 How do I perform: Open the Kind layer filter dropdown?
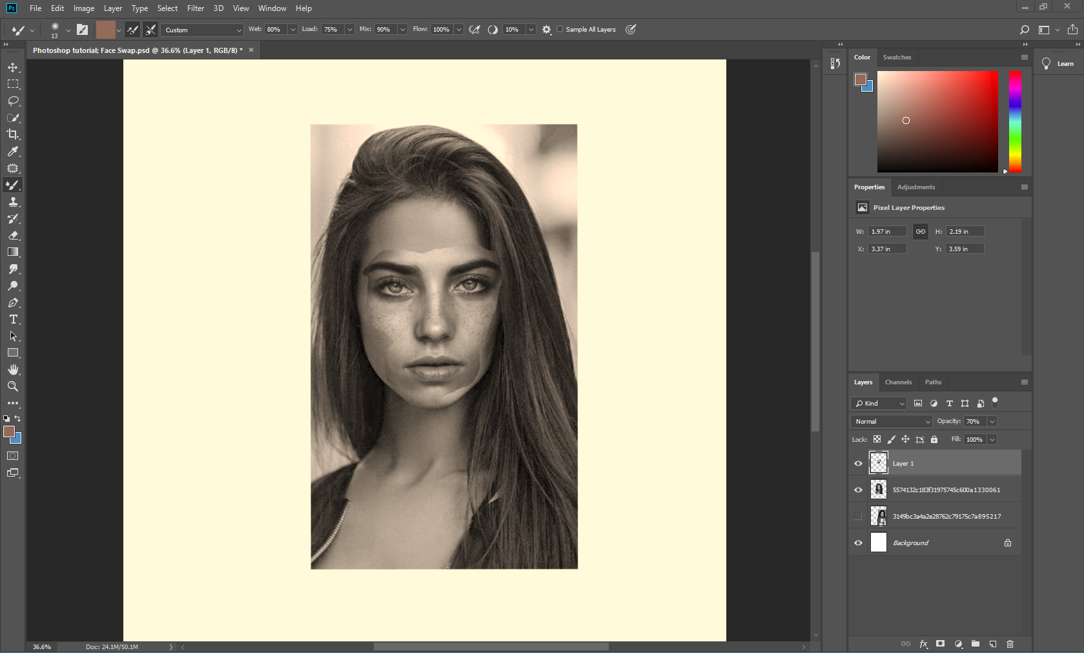click(879, 403)
